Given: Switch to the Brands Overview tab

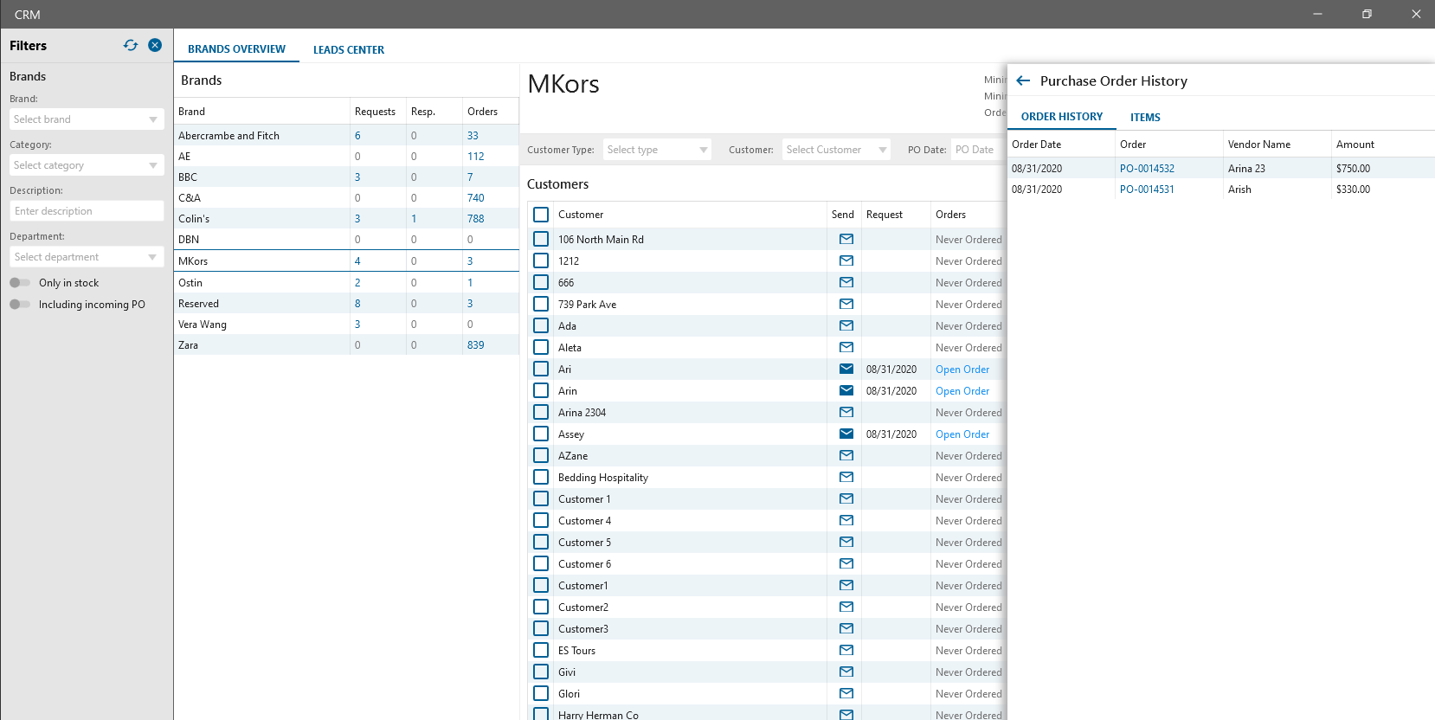Looking at the screenshot, I should click(x=236, y=49).
